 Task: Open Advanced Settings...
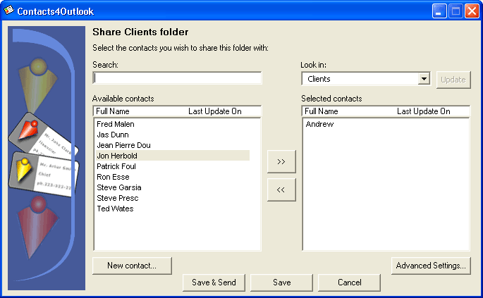pos(431,266)
